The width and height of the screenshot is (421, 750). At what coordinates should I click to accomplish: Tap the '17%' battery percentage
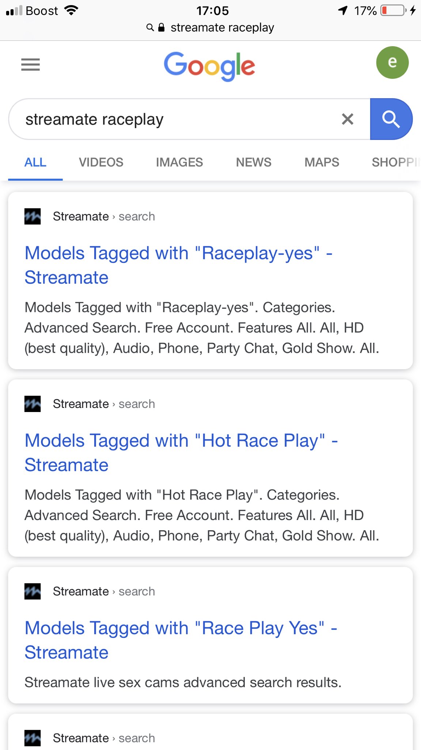(x=365, y=11)
